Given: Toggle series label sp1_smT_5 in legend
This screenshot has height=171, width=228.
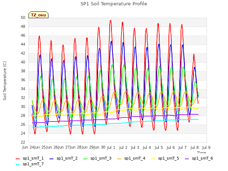Looking at the screenshot, I should point(169,158).
